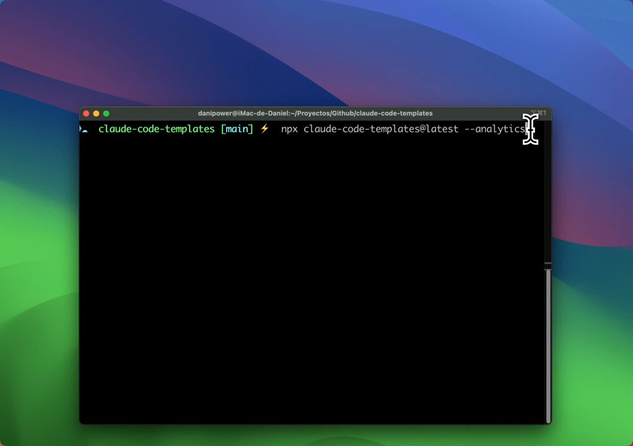The height and width of the screenshot is (446, 633).
Task: Click 'claude-code-templates@latest' package argument
Action: [x=381, y=129]
